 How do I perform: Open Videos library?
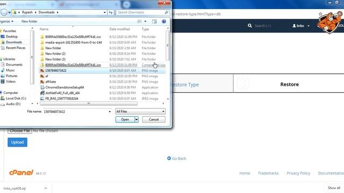[x=11, y=81]
